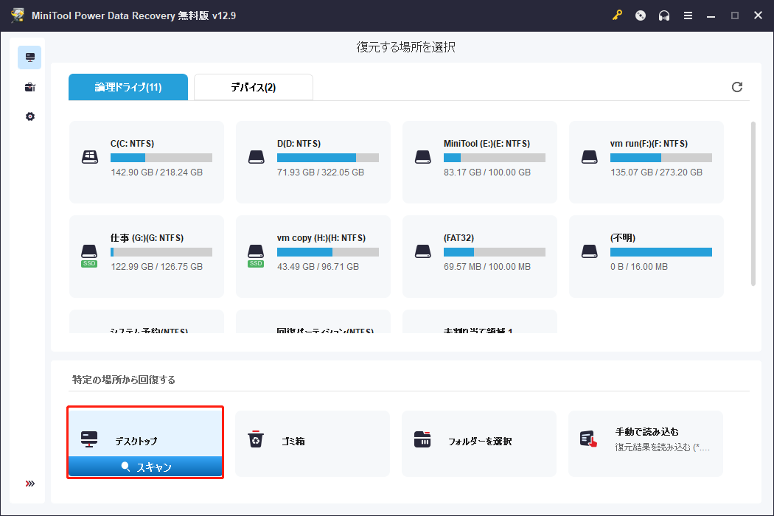Open 手動で読み込む label
This screenshot has height=516, width=774.
coord(646,432)
